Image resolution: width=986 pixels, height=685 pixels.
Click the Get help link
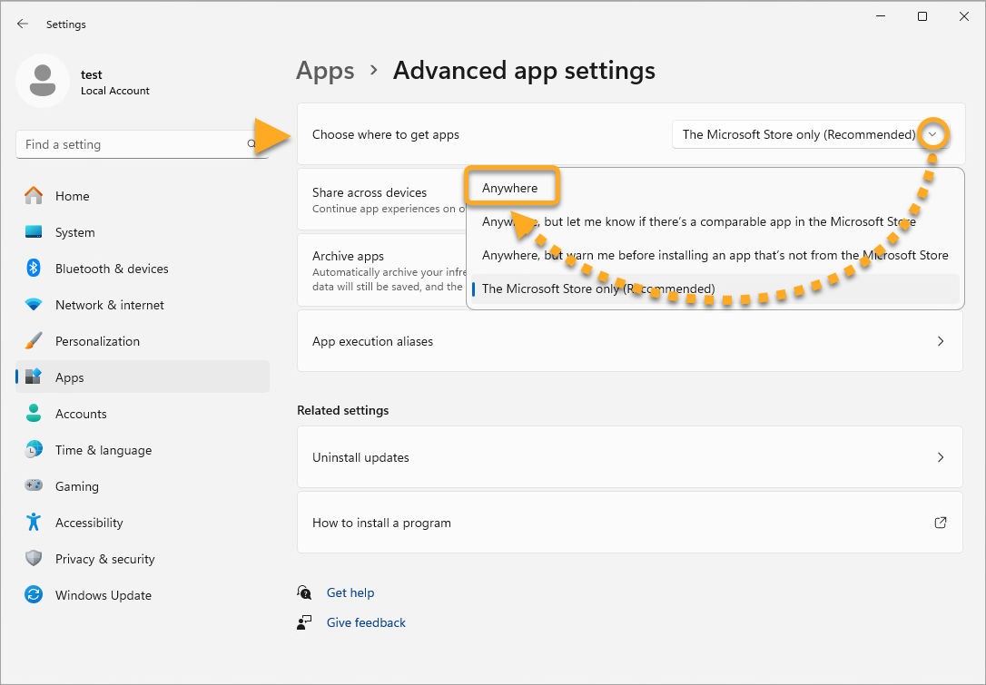click(x=350, y=592)
